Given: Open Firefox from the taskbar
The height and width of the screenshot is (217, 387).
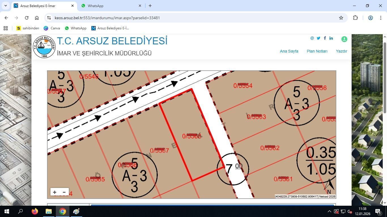Looking at the screenshot, I should tap(35, 211).
